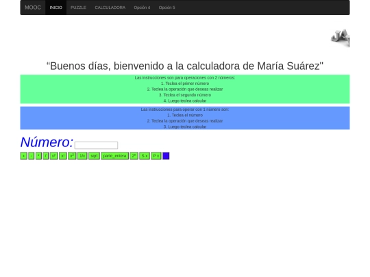The height and width of the screenshot is (277, 370).
Task: Click text '4. Luego teclea calcular'
Action: [x=185, y=101]
